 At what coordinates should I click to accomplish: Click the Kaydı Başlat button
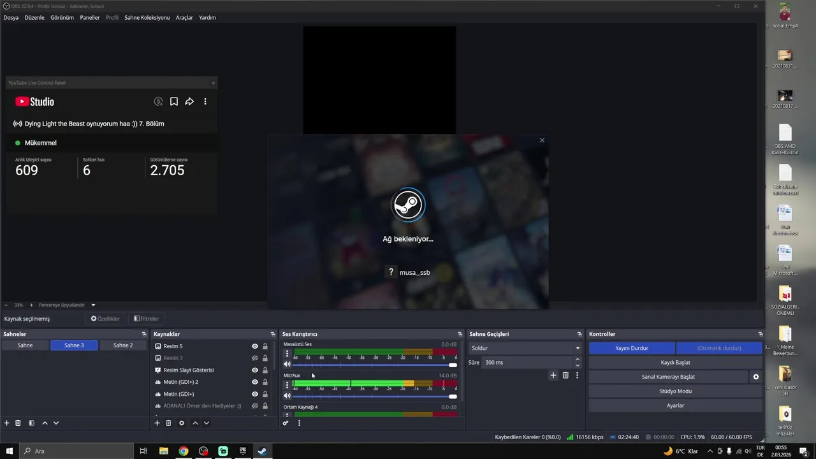(x=676, y=362)
